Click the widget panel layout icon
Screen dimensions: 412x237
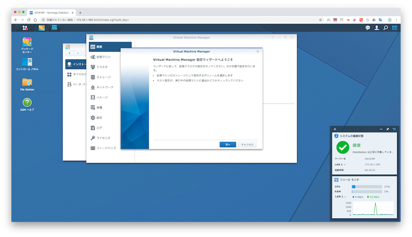click(394, 129)
